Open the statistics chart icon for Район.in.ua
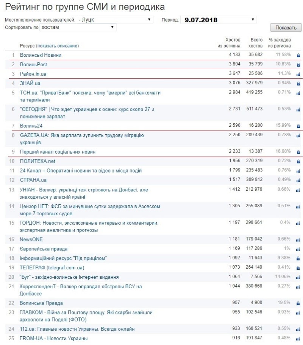This screenshot has width=303, height=345. click(x=298, y=74)
